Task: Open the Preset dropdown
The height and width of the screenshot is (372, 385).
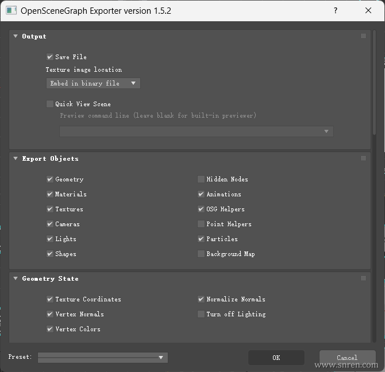Action: [103, 358]
